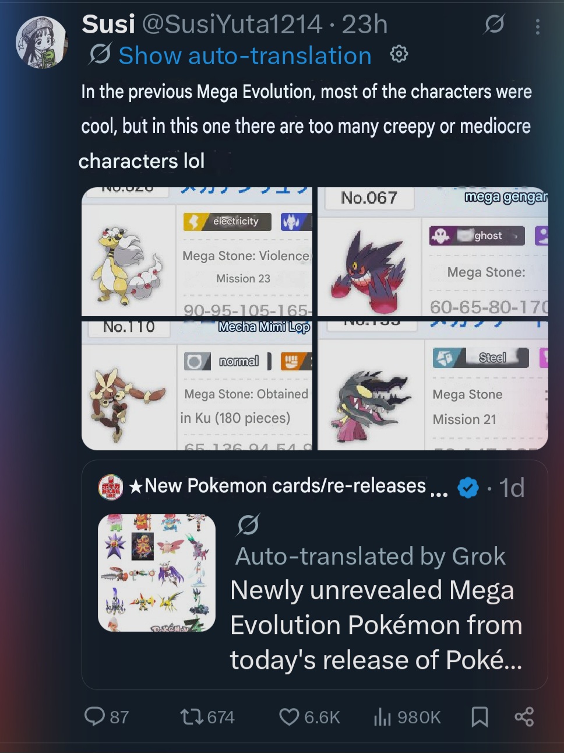
Task: Open quoted post's Pokemon collage thumbnail
Action: click(157, 573)
